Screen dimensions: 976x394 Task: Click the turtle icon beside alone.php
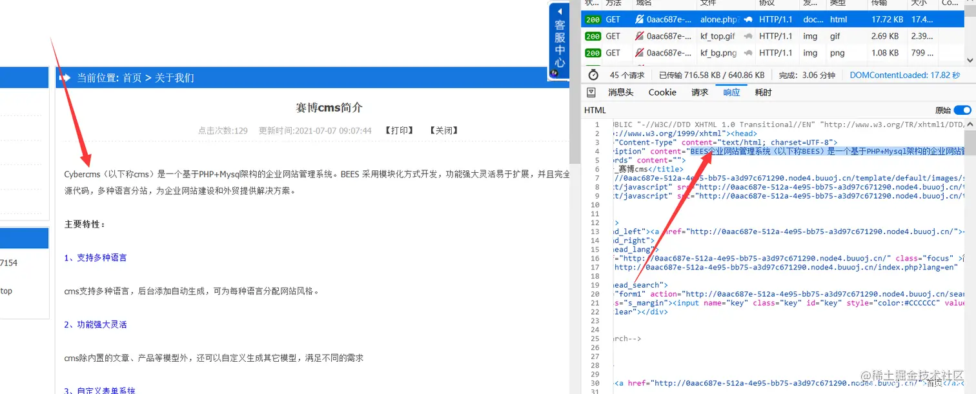[x=748, y=19]
